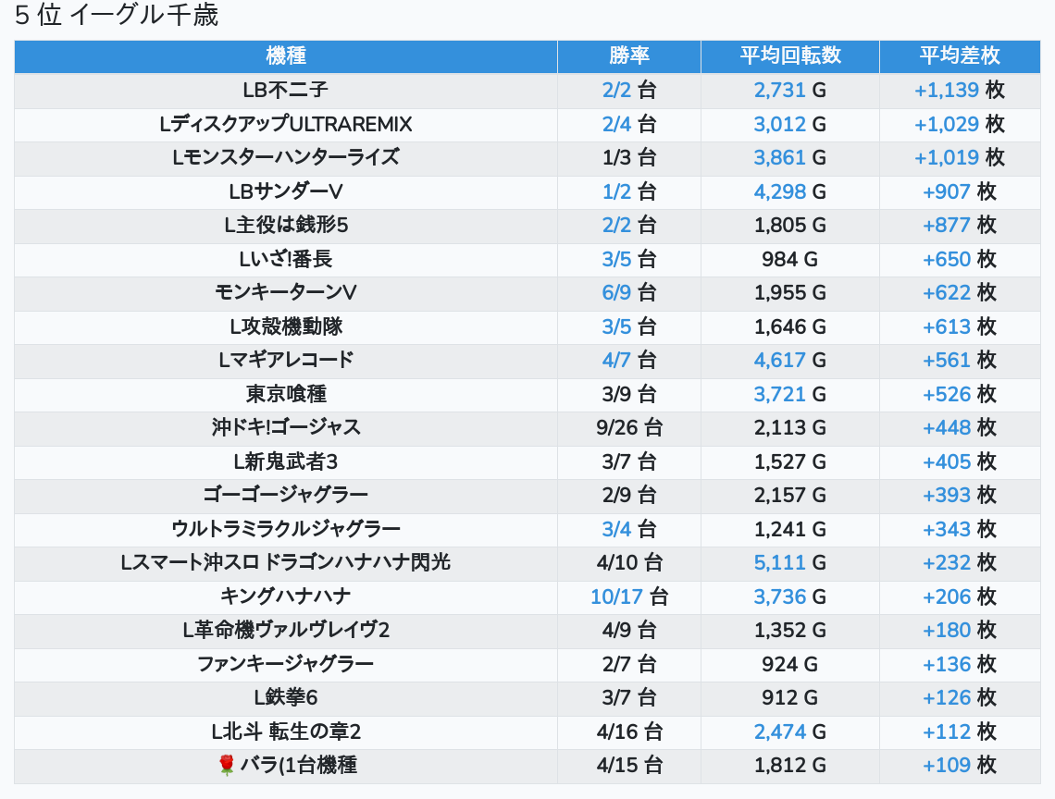Click the 5,111 G spin count
This screenshot has width=1055, height=799.
[780, 562]
